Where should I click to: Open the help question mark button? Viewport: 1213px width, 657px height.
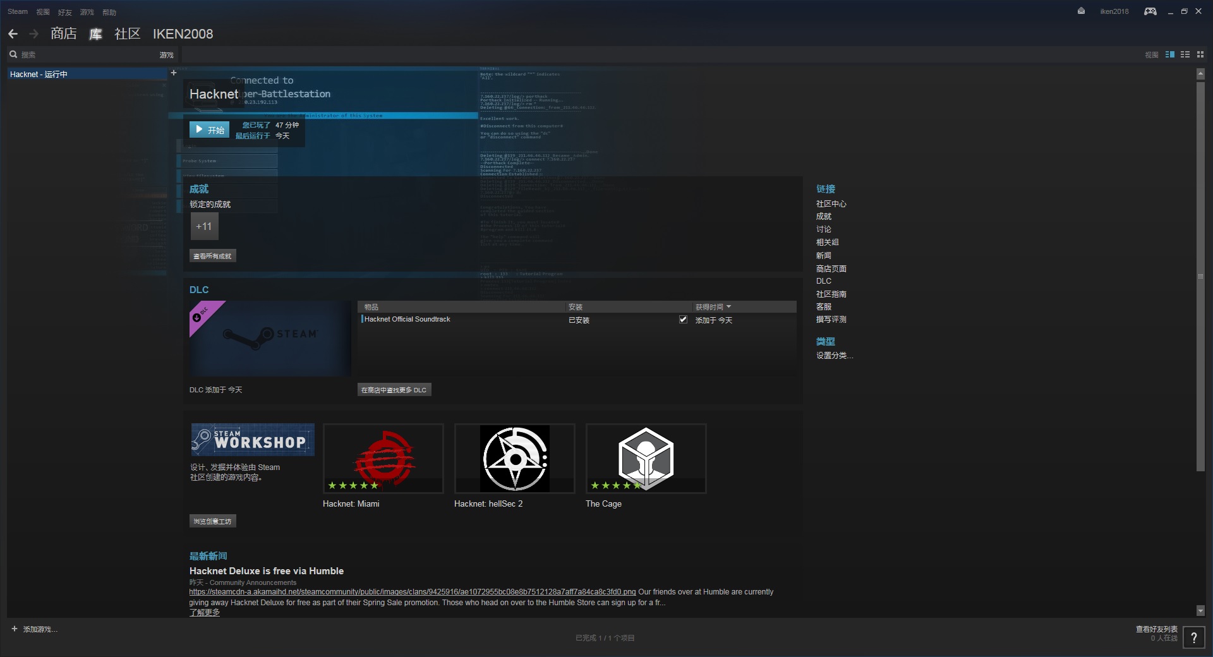(1194, 637)
